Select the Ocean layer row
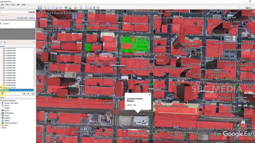 point(7,116)
